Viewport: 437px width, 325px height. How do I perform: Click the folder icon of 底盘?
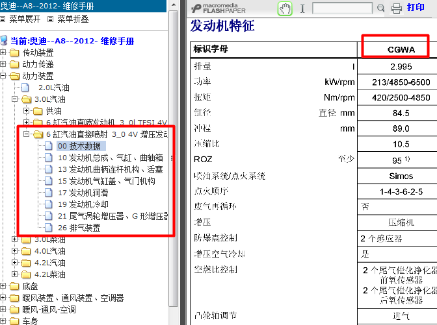coord(14,286)
